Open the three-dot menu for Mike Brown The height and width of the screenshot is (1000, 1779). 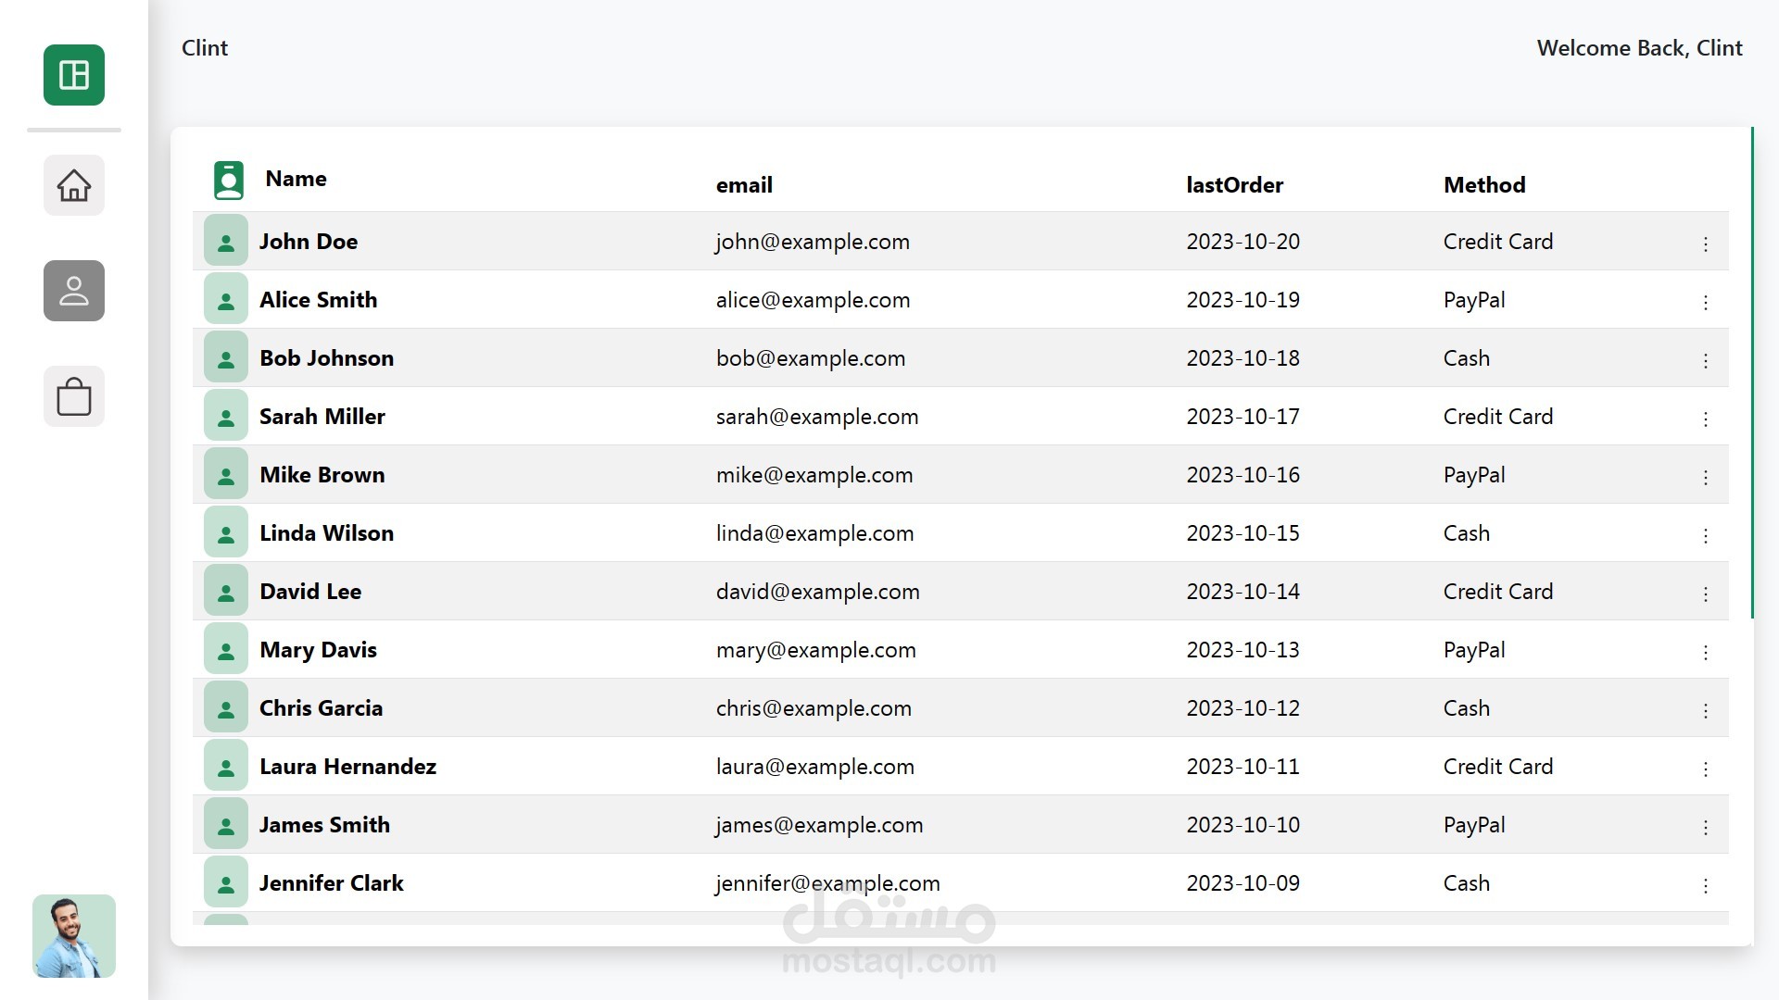pos(1705,477)
